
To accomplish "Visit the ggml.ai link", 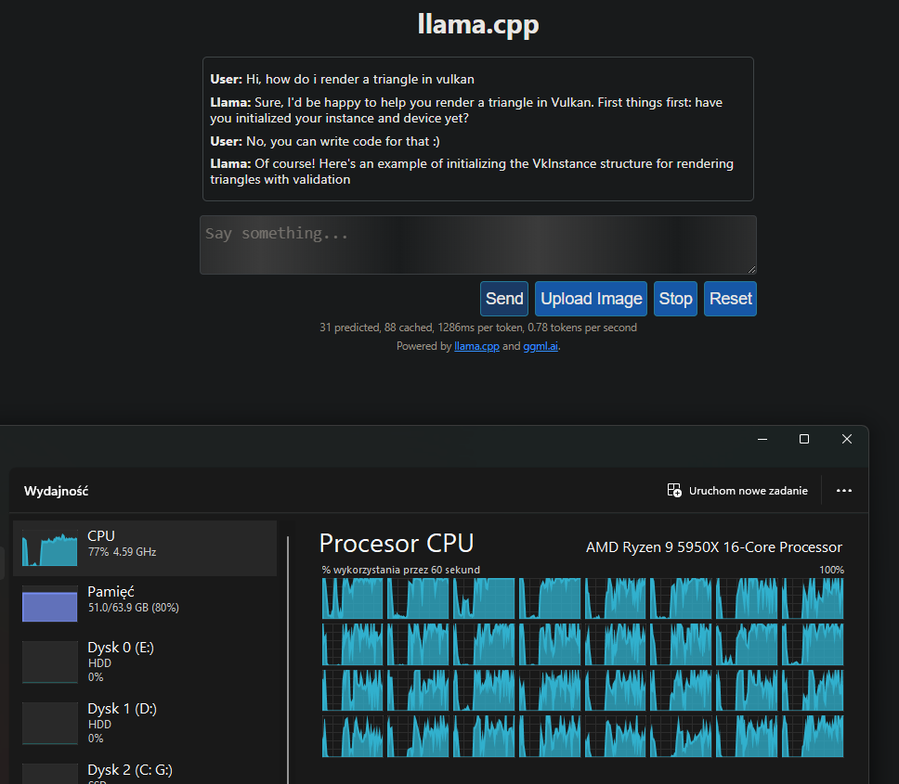I will click(541, 345).
